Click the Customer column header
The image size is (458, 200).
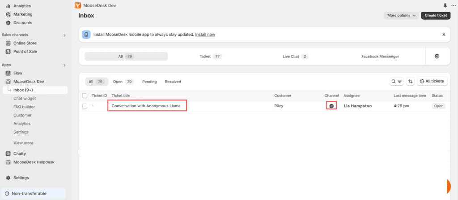283,96
